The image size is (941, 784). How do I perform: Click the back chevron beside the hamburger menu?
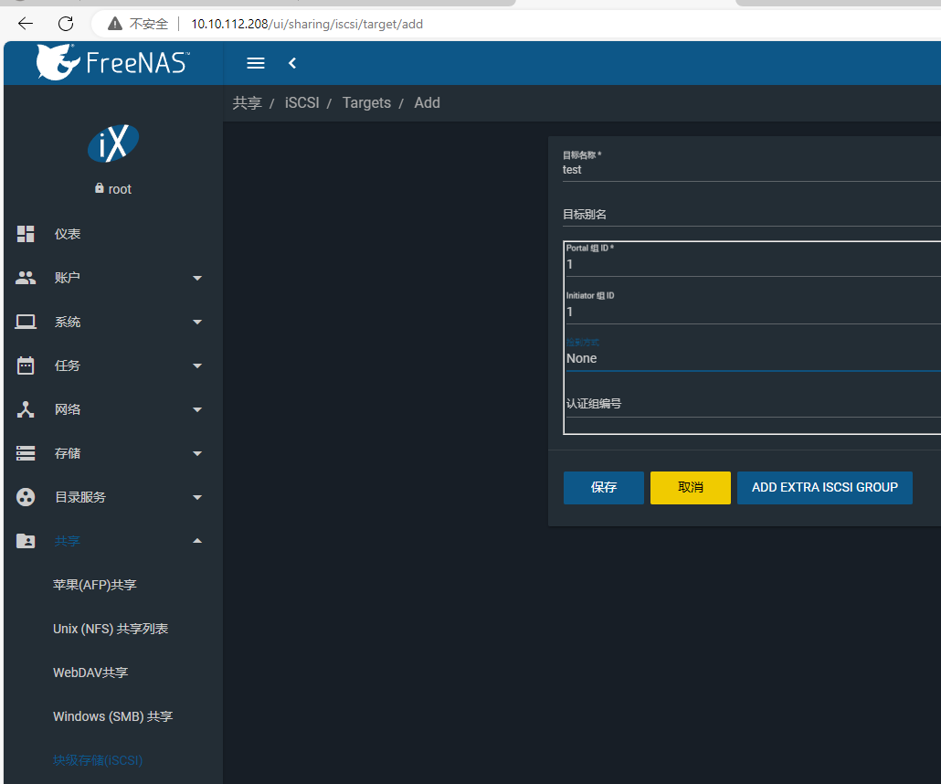point(291,62)
